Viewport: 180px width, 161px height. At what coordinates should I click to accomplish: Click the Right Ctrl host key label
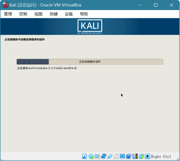tap(161, 157)
